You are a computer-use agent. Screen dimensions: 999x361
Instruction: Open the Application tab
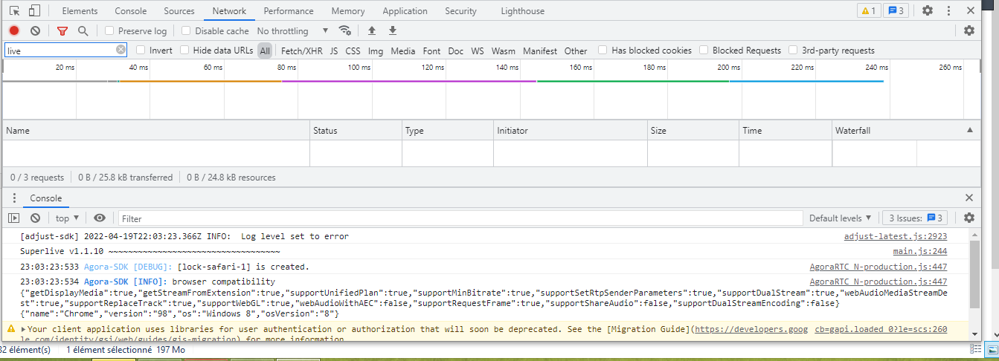pos(405,11)
